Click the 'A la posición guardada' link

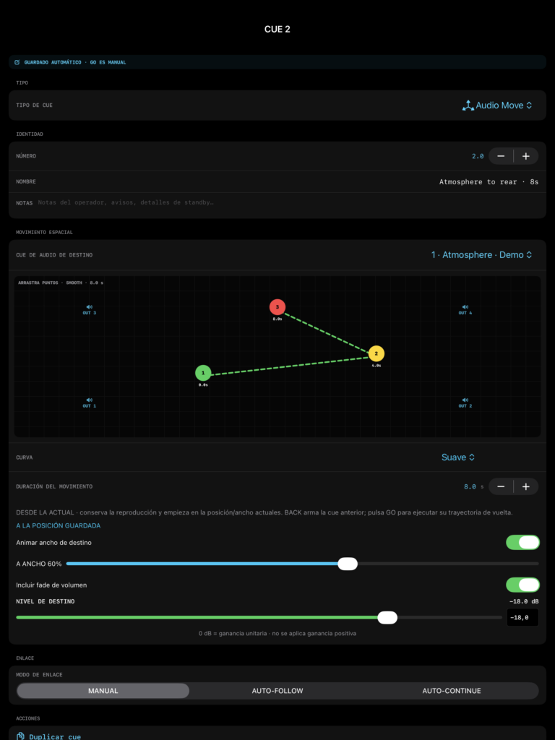58,526
